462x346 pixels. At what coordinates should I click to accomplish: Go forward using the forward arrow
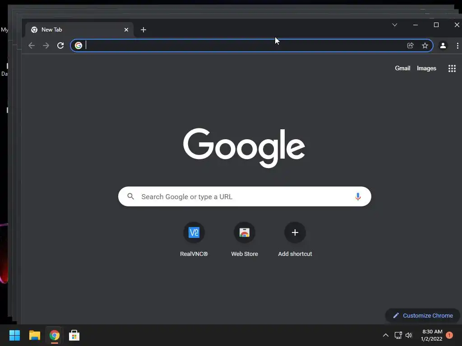pyautogui.click(x=46, y=46)
